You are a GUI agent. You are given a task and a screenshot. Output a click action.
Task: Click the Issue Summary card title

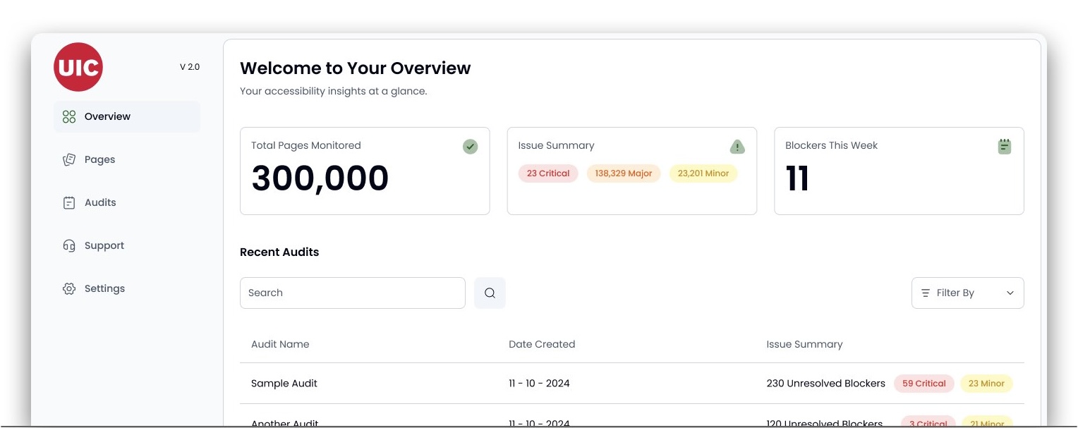click(557, 146)
